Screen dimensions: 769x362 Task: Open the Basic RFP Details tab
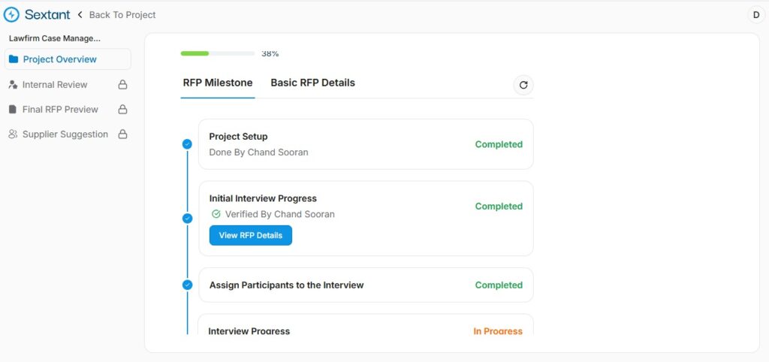click(312, 83)
